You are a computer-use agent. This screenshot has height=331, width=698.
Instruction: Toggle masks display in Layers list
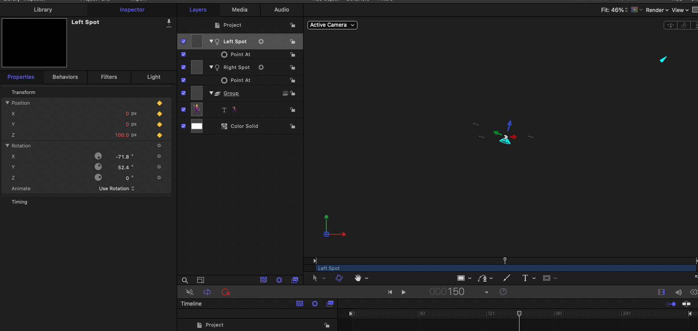tap(264, 280)
